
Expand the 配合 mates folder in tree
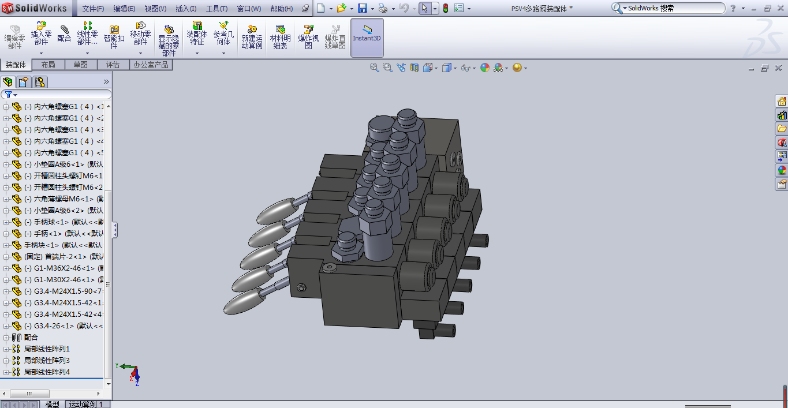(x=6, y=337)
